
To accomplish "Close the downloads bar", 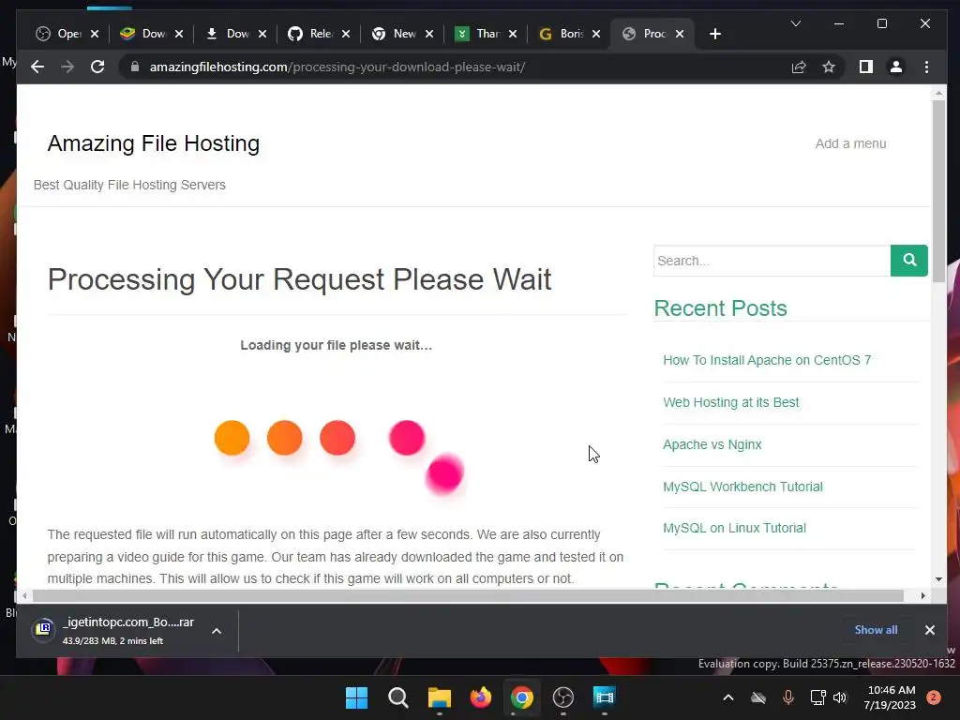I will coord(929,630).
